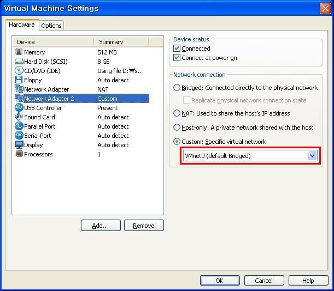
Task: Select the Network Adapter NAT row label
Action: pyautogui.click(x=46, y=89)
